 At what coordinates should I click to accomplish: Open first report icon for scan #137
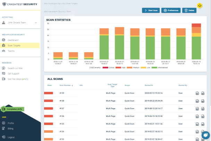coord(197,109)
